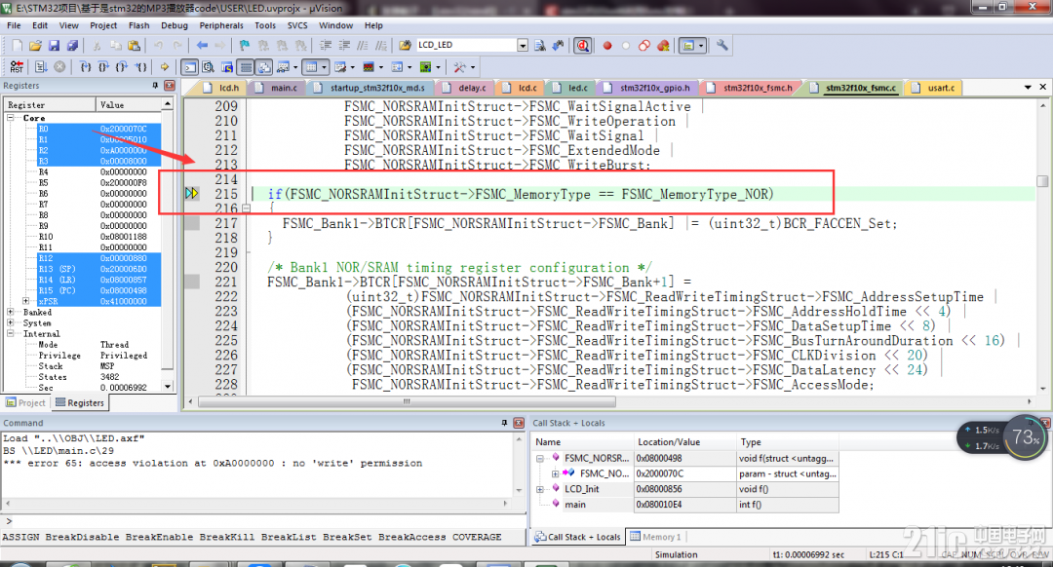Viewport: 1053px width, 567px height.
Task: Toggle the Disassembly window
Action: coord(209,67)
